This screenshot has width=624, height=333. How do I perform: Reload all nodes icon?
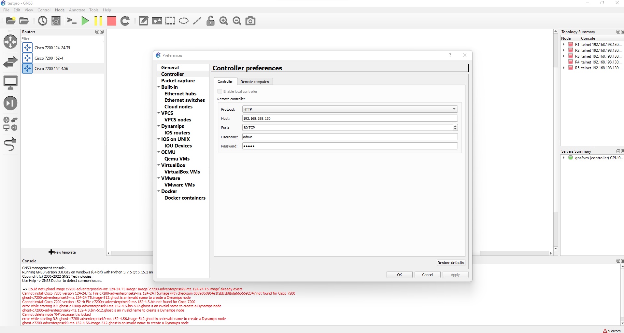pos(125,21)
